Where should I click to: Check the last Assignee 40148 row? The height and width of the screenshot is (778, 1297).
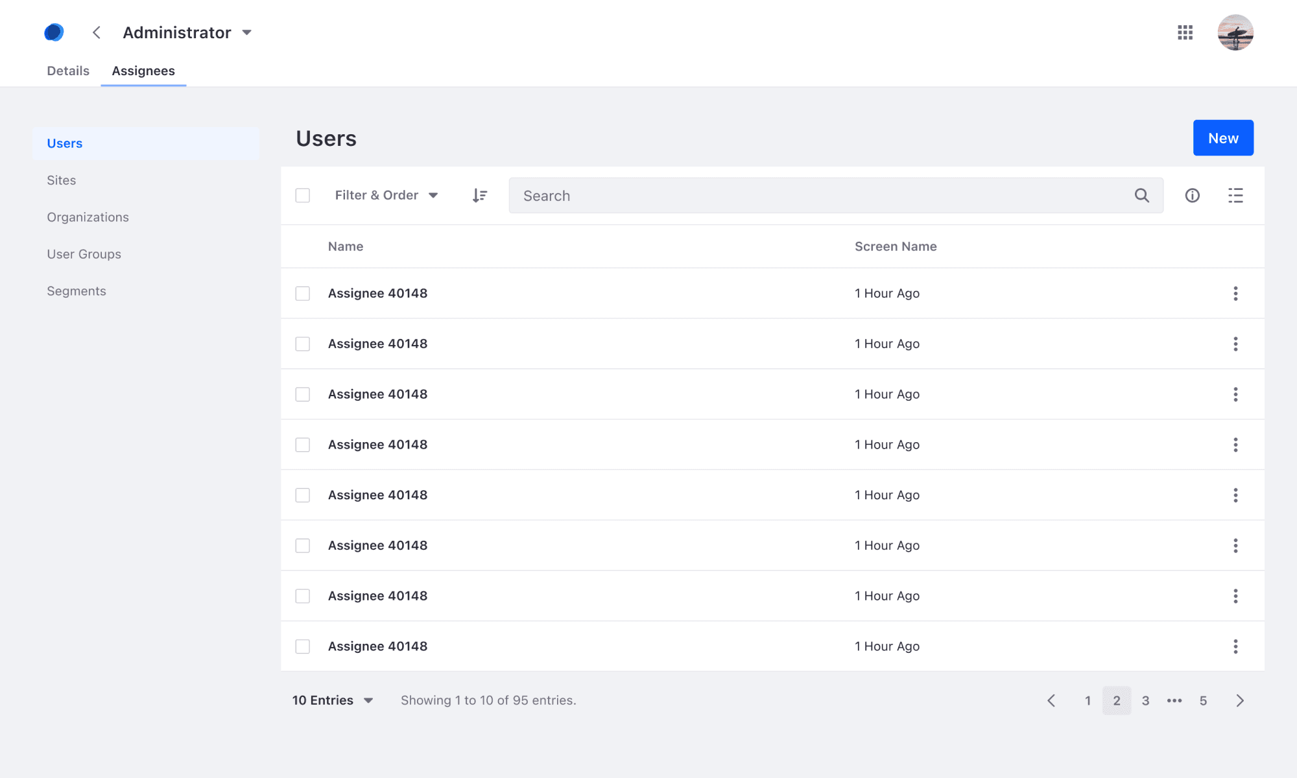(302, 646)
